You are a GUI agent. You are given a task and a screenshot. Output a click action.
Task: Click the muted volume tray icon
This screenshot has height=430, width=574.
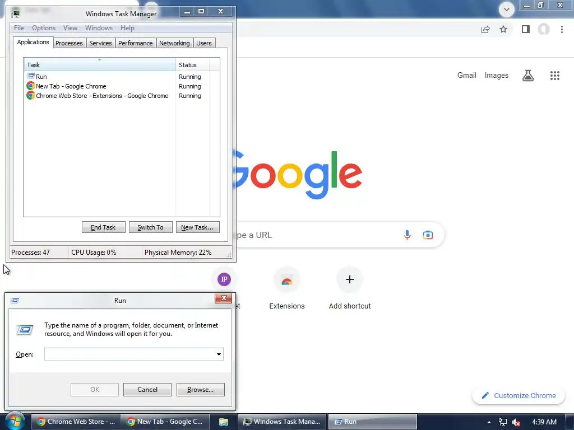(516, 422)
